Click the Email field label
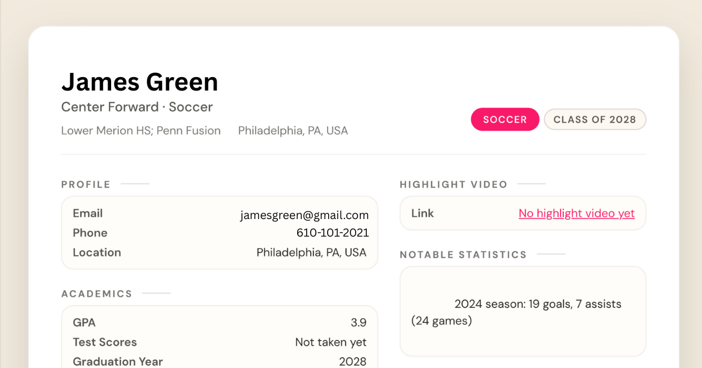The image size is (702, 368). coord(88,214)
